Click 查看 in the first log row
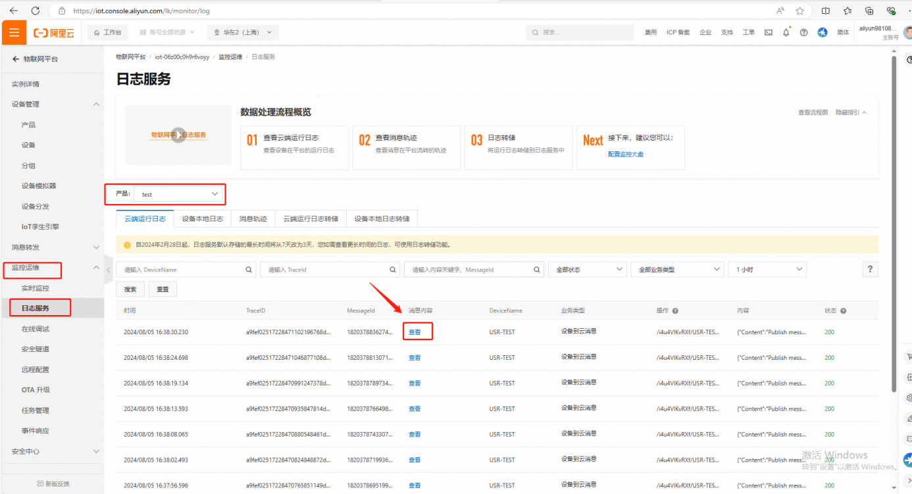 click(x=415, y=332)
